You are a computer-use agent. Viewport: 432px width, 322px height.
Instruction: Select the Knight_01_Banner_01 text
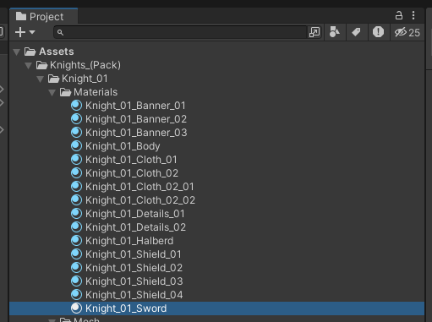tap(135, 106)
